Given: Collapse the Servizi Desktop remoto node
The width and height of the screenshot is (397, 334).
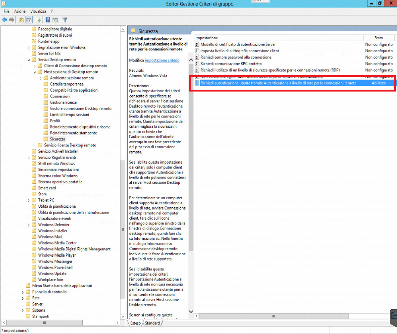Looking at the screenshot, I should [29, 60].
